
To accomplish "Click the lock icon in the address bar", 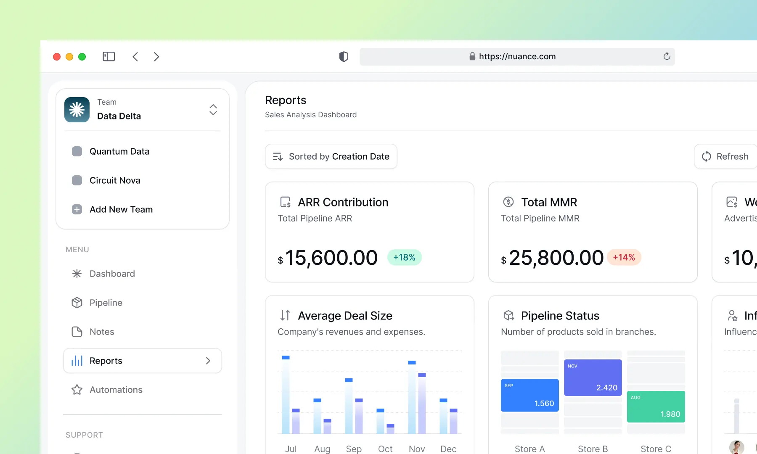I will pos(472,56).
